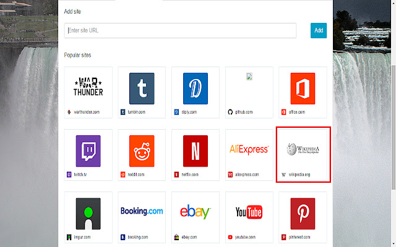Select the Pinterest logo tile
The height and width of the screenshot is (247, 396).
pyautogui.click(x=303, y=214)
